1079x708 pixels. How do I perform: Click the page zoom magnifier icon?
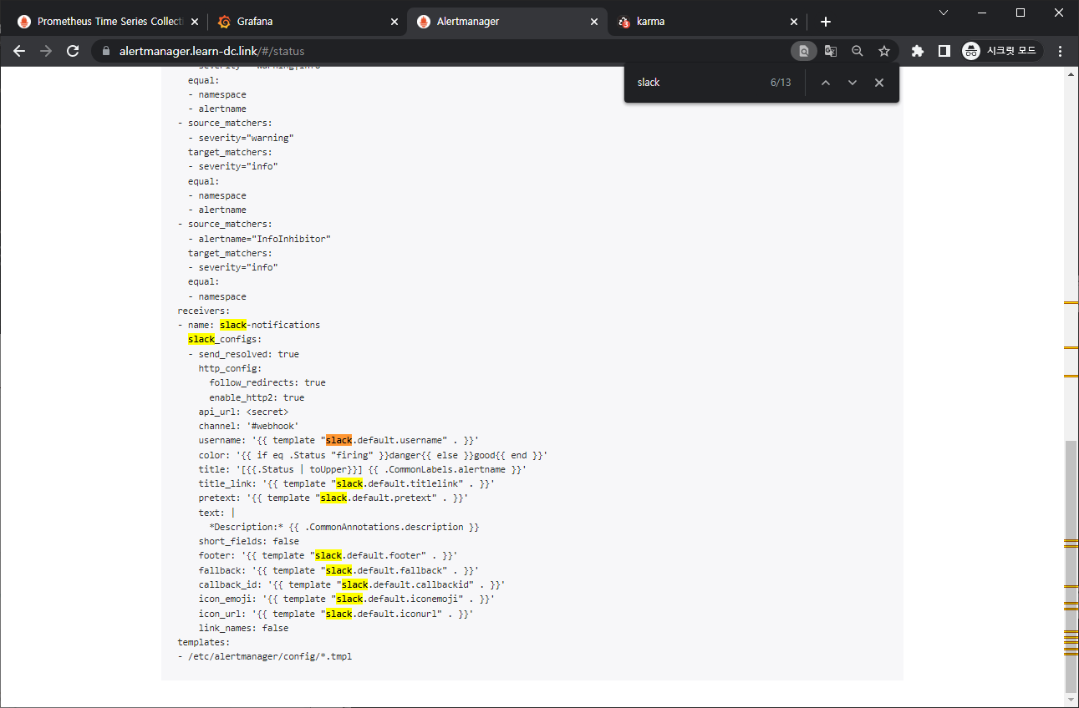pos(858,51)
